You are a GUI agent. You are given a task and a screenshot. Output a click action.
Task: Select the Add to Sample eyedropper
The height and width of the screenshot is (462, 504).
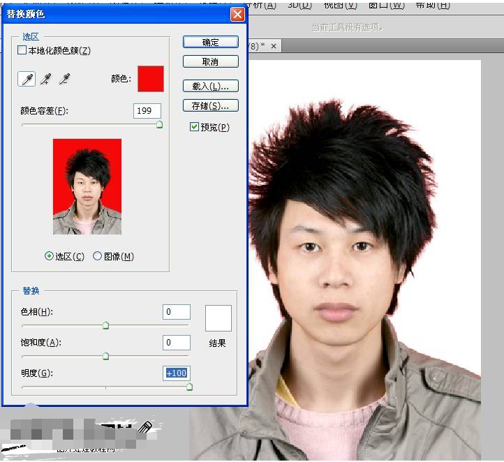tap(46, 79)
